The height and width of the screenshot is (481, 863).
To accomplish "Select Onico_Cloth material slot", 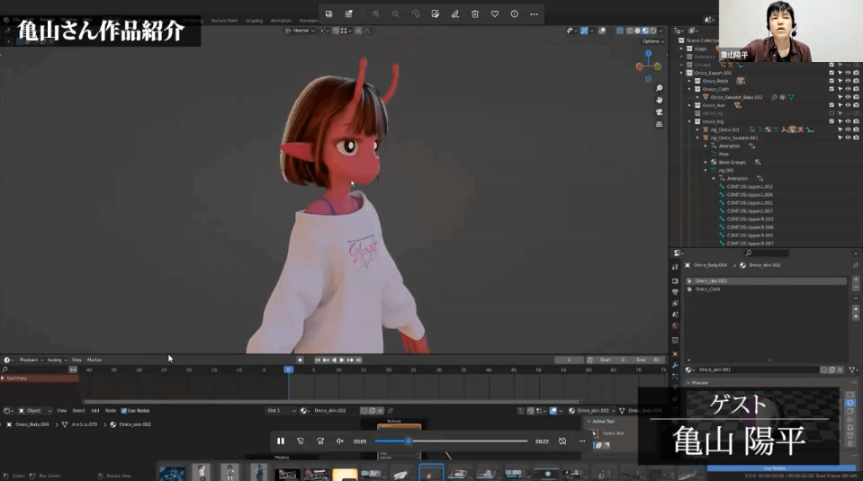I will coord(766,289).
